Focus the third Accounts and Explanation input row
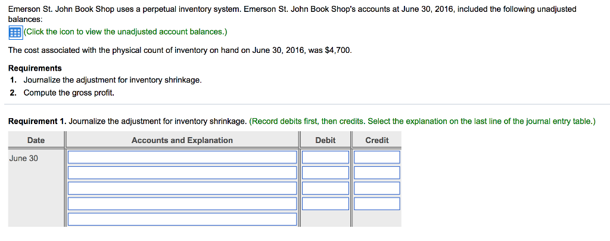610x241 pixels. pyautogui.click(x=182, y=188)
